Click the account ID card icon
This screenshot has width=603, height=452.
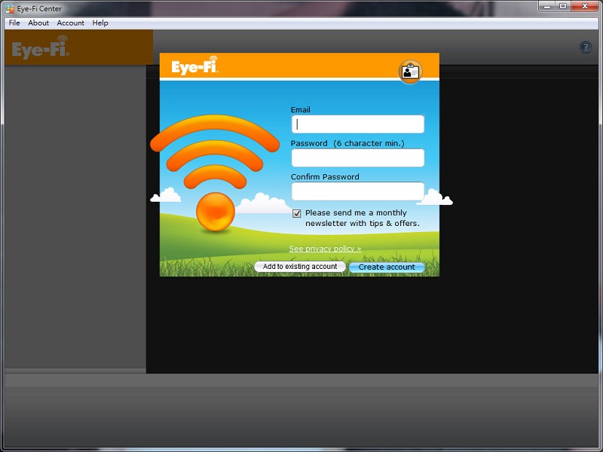click(x=410, y=72)
